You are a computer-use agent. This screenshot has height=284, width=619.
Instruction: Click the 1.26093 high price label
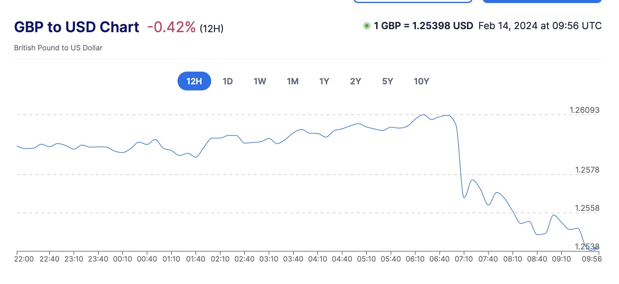(584, 110)
